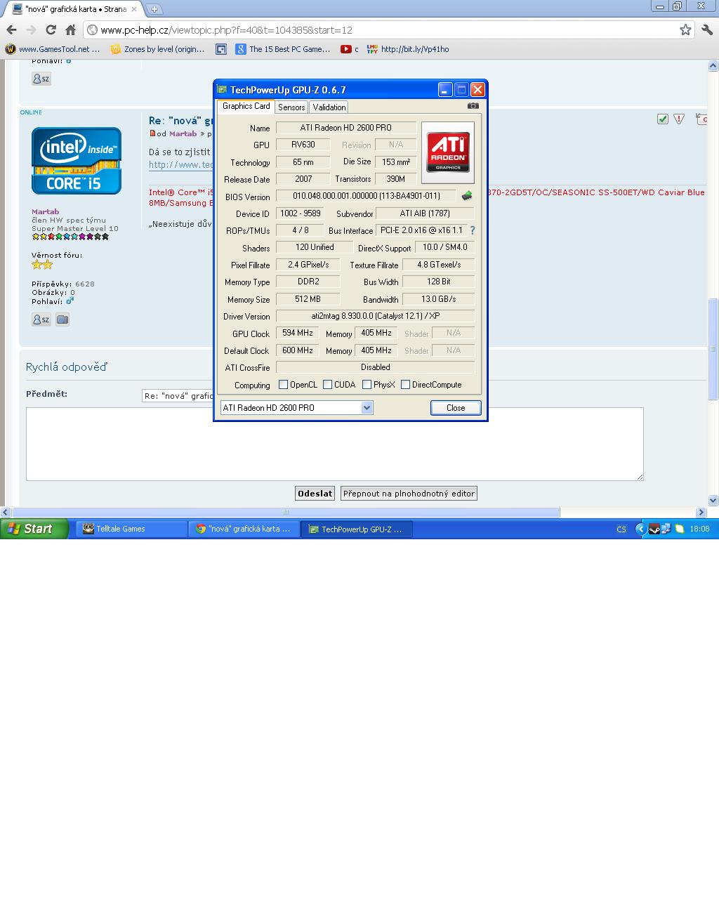
Task: Report post with the red warning icon
Action: tap(679, 119)
